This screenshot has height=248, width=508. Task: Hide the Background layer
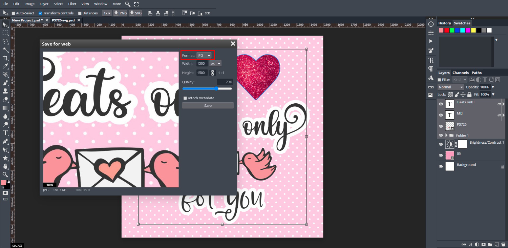tap(441, 167)
